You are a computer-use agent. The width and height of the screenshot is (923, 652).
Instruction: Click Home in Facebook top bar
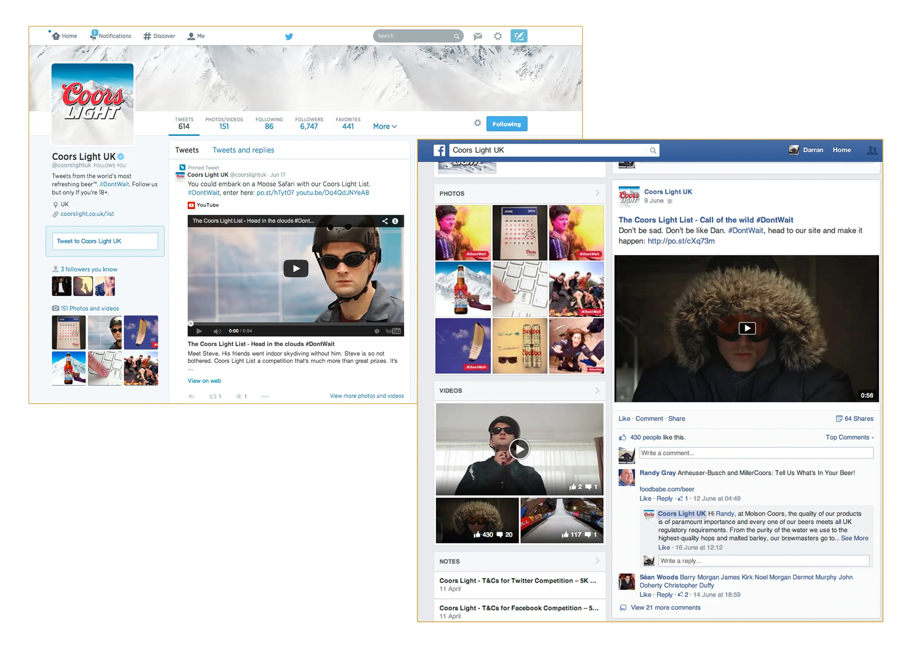841,150
